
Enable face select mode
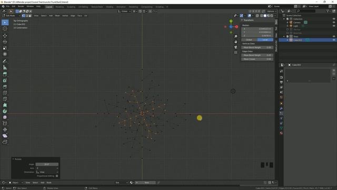[x=30, y=16]
